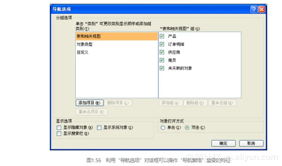The width and height of the screenshot is (282, 166).
Task: Select the 单击 radio option
Action: (163, 127)
